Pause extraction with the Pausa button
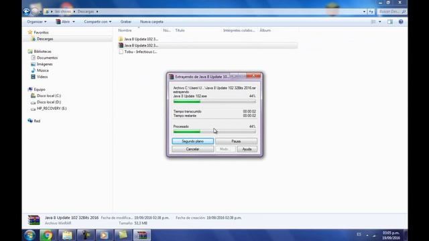 point(236,141)
